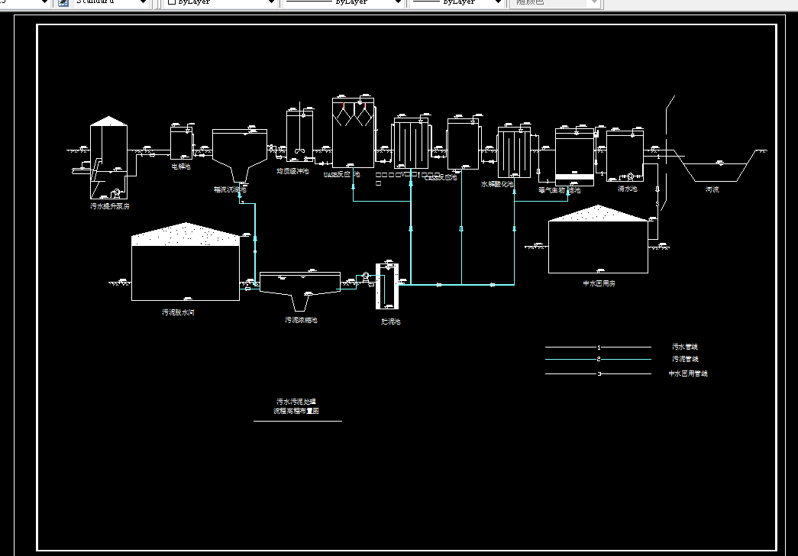This screenshot has width=798, height=556.
Task: Open the ByLayer color control dropdown
Action: pos(272,2)
